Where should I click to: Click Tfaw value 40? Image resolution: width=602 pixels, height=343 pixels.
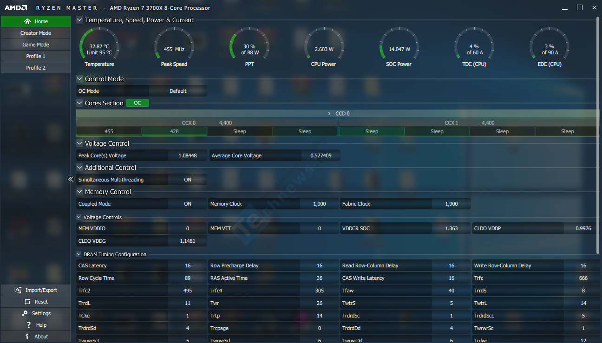click(x=451, y=291)
